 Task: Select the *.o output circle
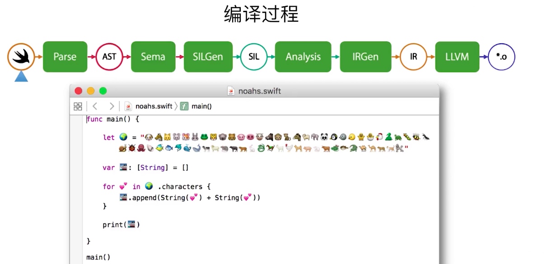501,57
